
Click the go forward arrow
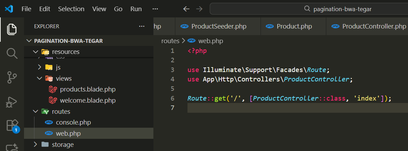pos(199,9)
